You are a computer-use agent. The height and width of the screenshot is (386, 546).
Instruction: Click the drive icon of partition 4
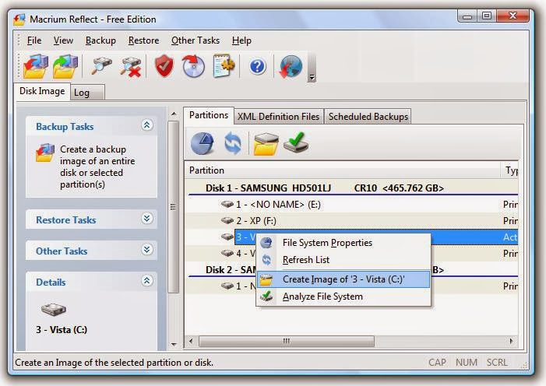227,253
